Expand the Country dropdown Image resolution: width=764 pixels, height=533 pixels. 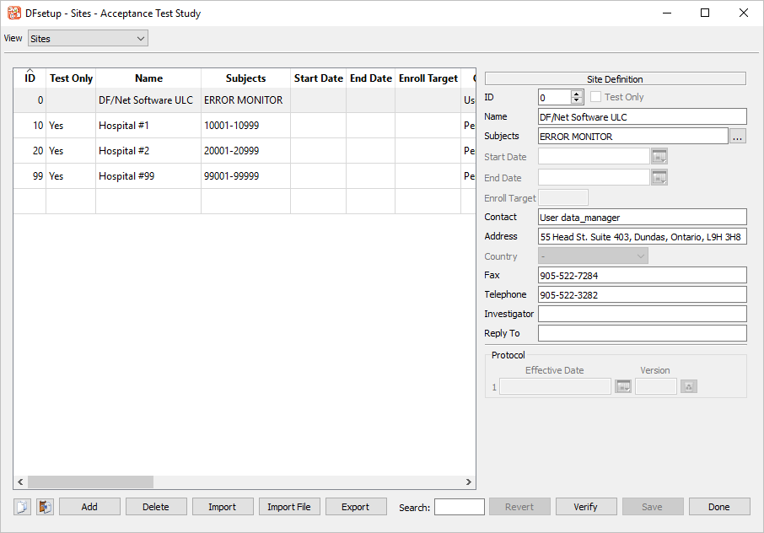593,256
